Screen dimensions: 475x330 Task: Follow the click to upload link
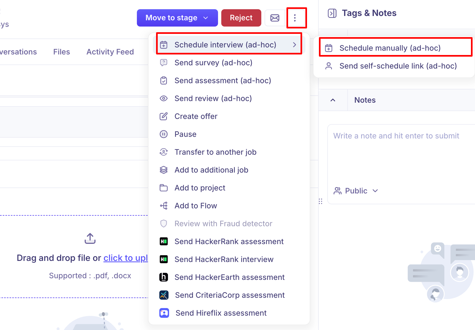click(126, 258)
